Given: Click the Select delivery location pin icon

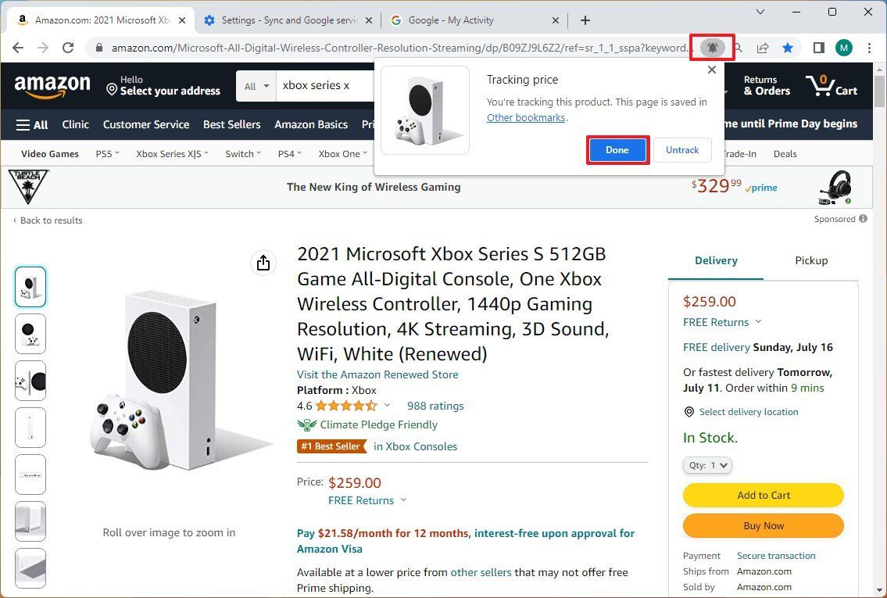Looking at the screenshot, I should coord(688,412).
